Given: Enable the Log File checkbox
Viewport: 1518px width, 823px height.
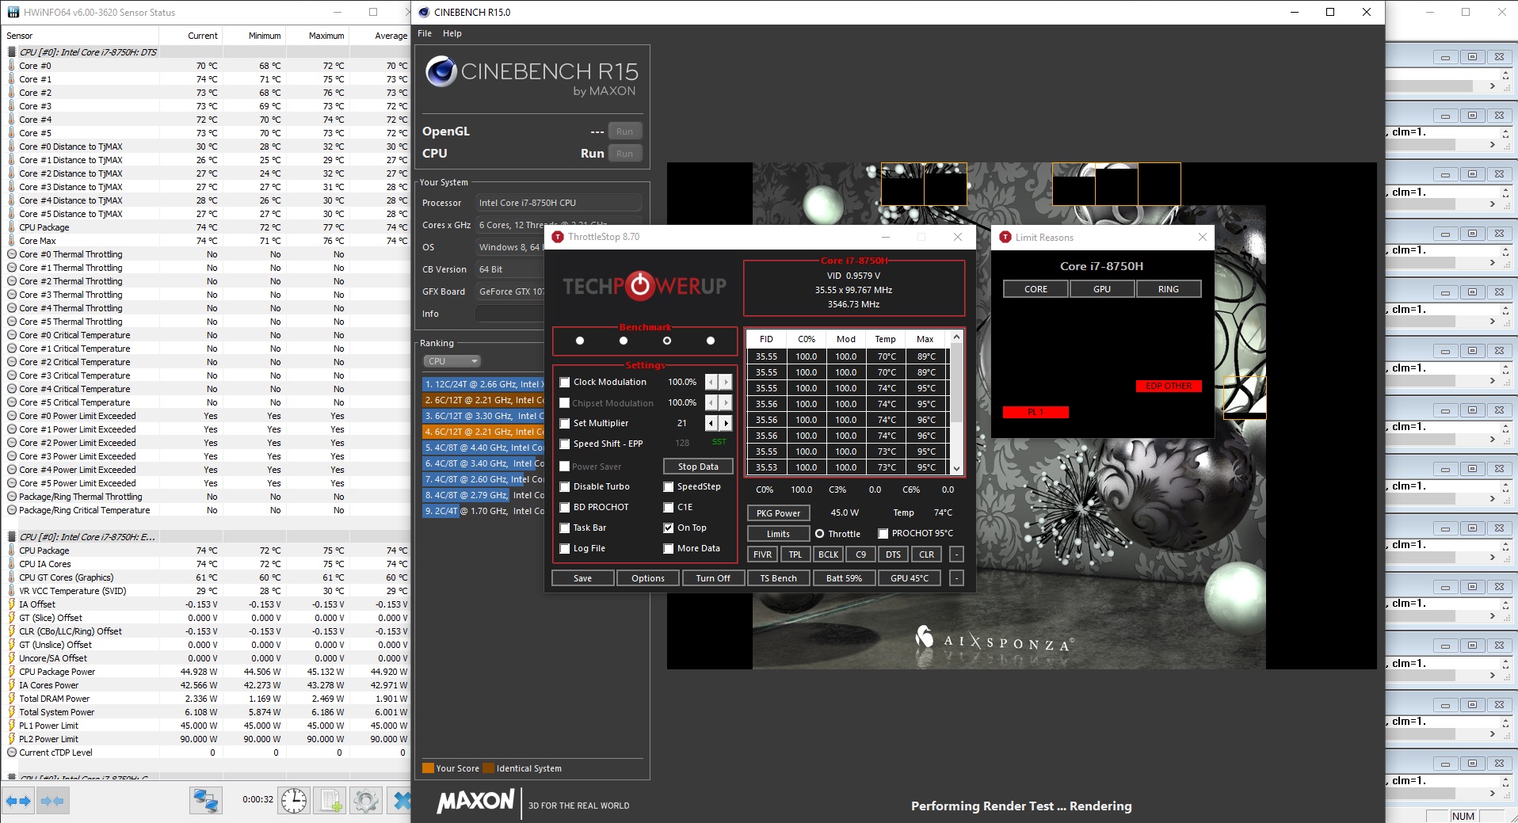Looking at the screenshot, I should pyautogui.click(x=565, y=548).
